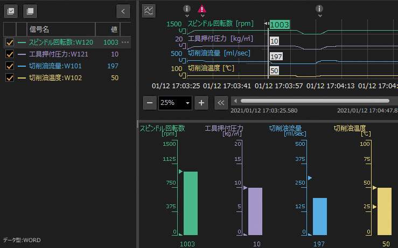The image size is (398, 248).
Task: Click the check-all signals icon
Action: point(11,10)
